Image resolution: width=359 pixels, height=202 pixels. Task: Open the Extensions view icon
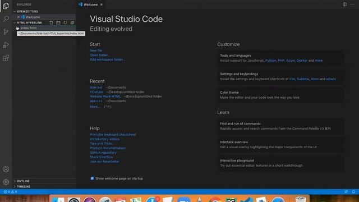coord(6,58)
